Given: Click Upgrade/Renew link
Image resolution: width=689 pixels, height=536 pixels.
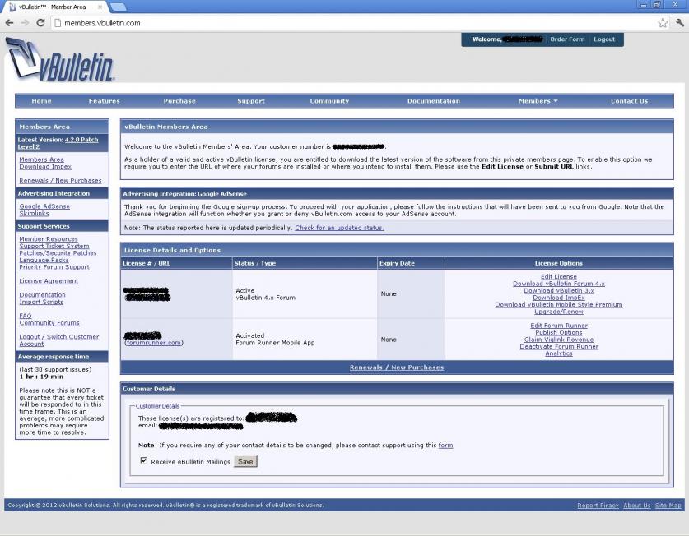Looking at the screenshot, I should click(x=558, y=312).
